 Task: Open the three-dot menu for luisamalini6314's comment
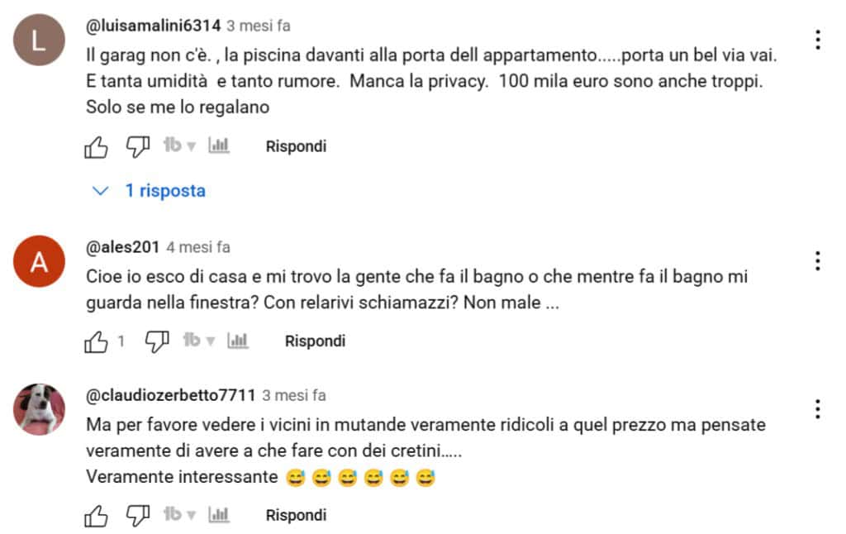[x=818, y=40]
